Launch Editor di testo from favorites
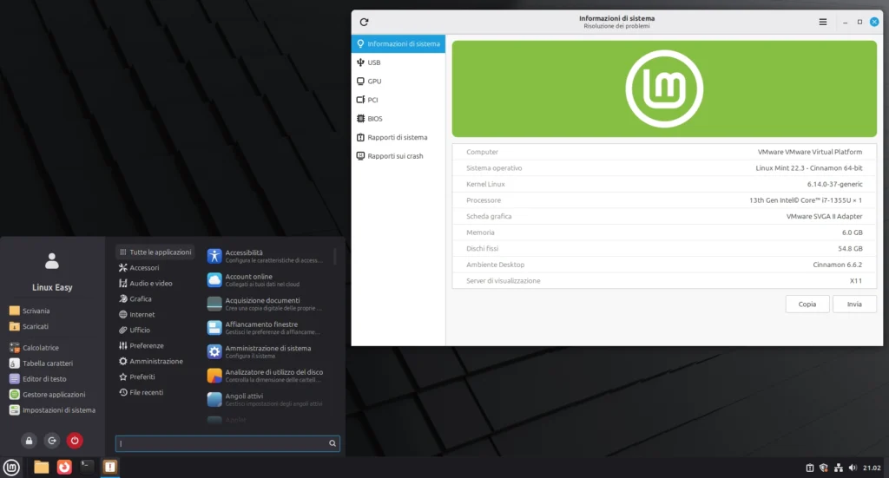Screen dimensions: 889x478 52,379
